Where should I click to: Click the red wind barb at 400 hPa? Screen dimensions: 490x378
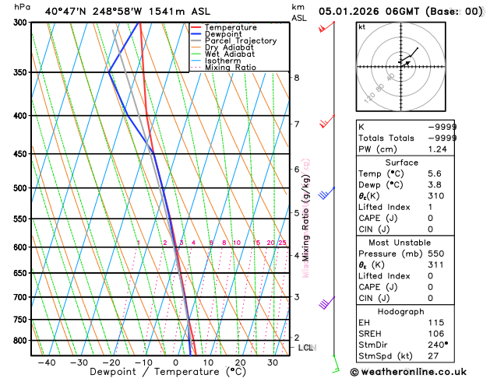pos(327,121)
